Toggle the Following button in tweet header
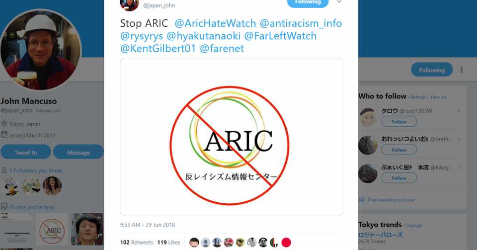 (x=308, y=3)
